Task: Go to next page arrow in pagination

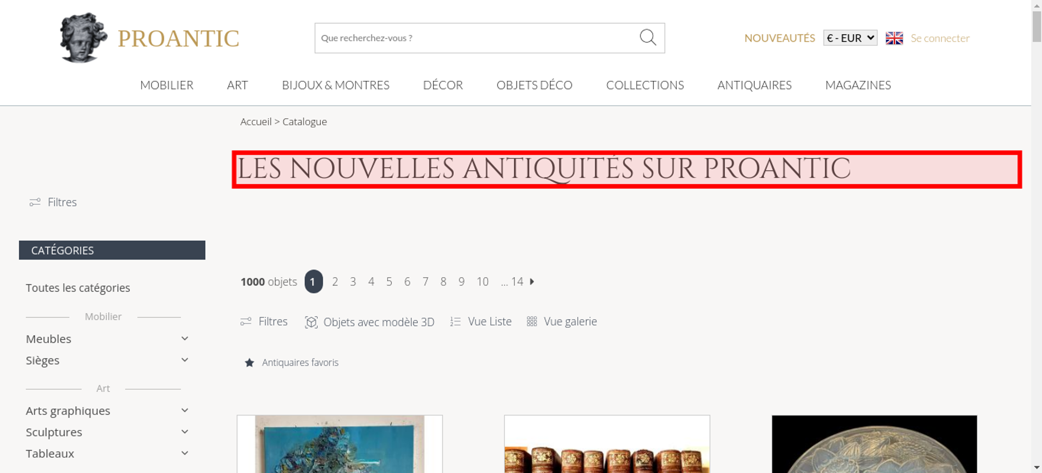Action: (532, 282)
